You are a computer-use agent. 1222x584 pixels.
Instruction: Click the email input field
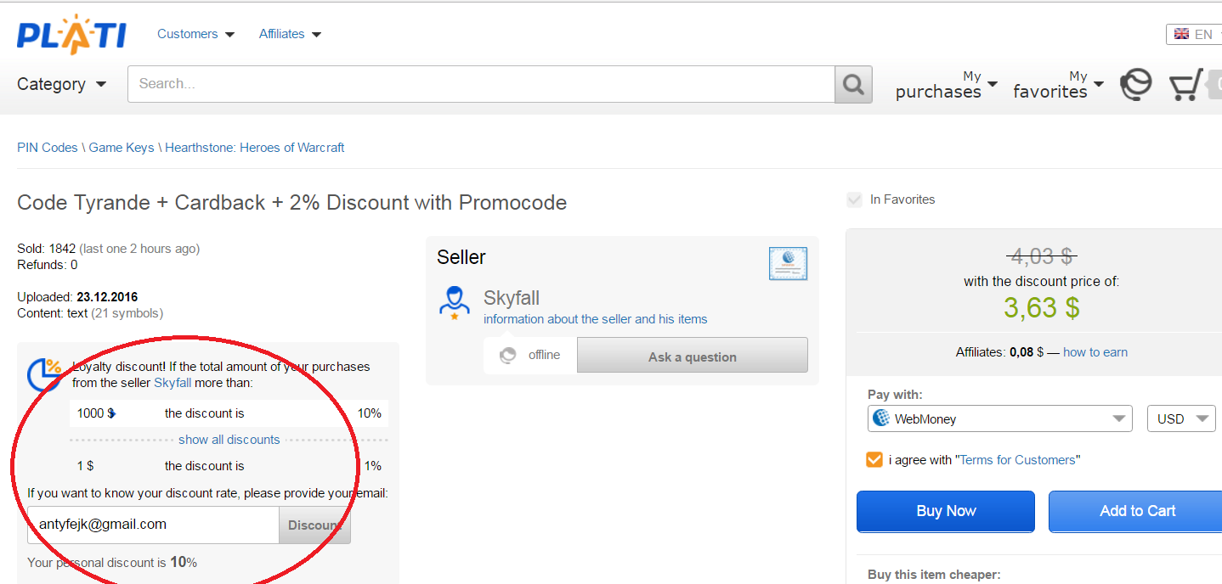(x=153, y=525)
